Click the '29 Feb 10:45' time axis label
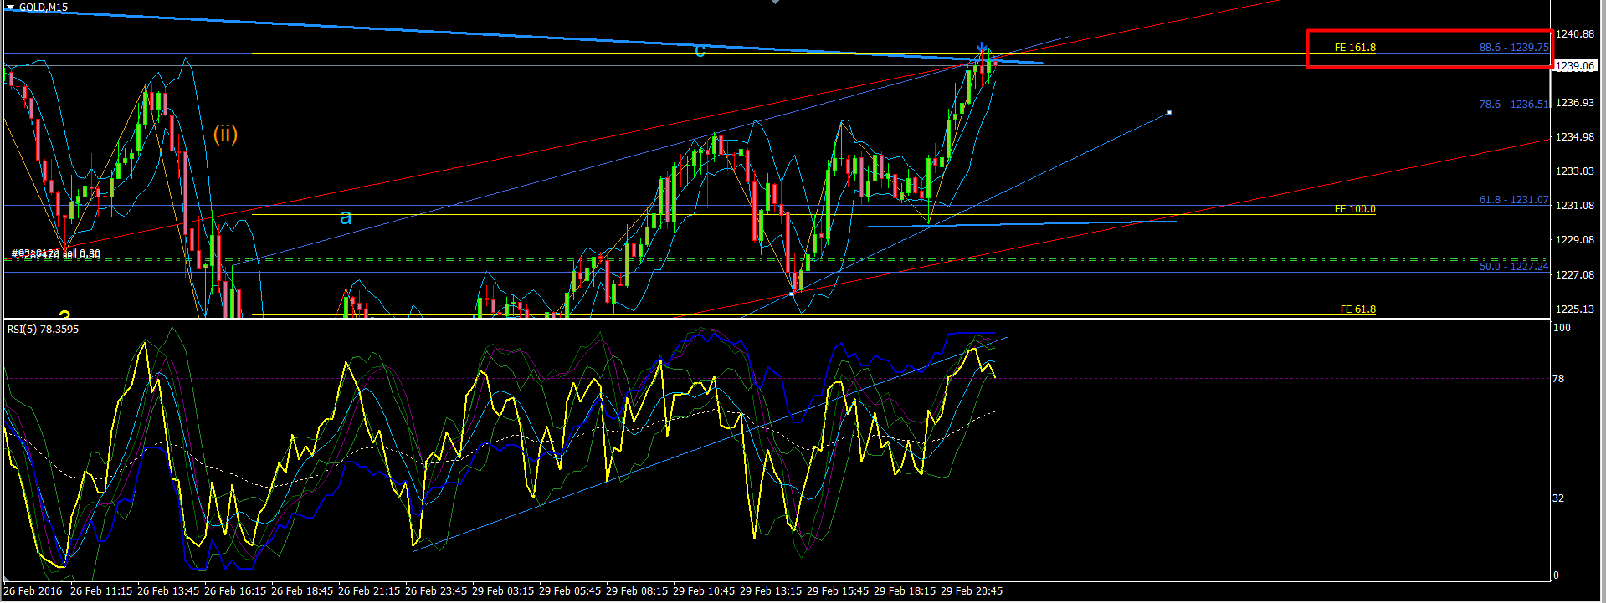This screenshot has width=1606, height=603. click(x=704, y=591)
